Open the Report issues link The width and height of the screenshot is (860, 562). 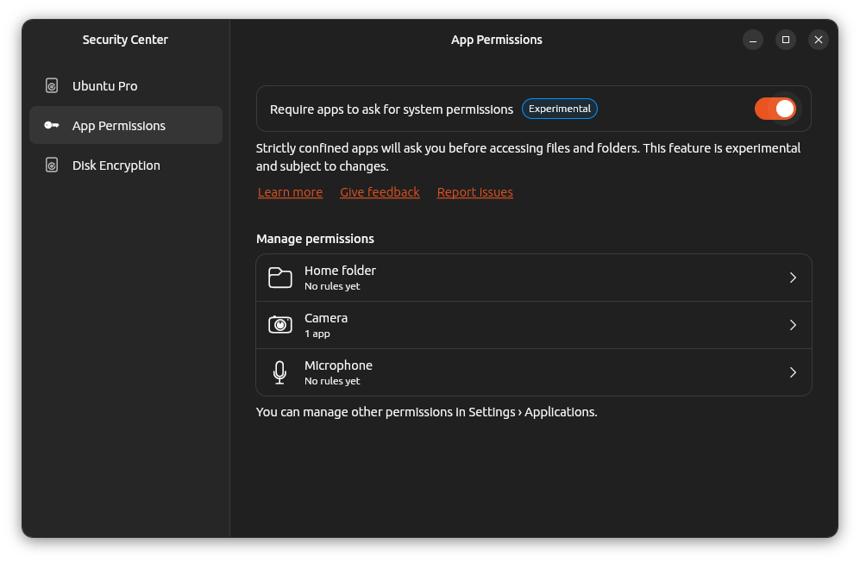(474, 192)
